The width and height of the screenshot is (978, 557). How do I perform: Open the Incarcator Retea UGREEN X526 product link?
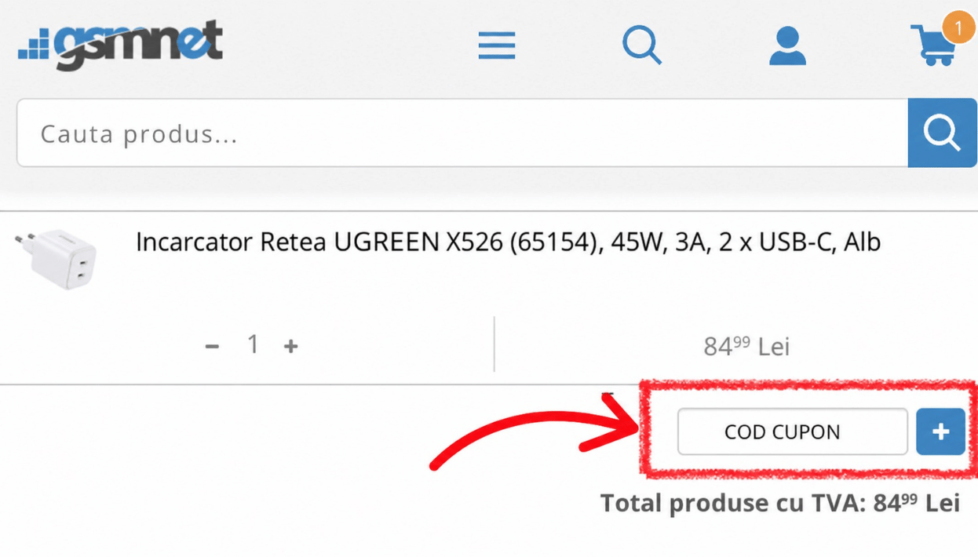click(508, 242)
